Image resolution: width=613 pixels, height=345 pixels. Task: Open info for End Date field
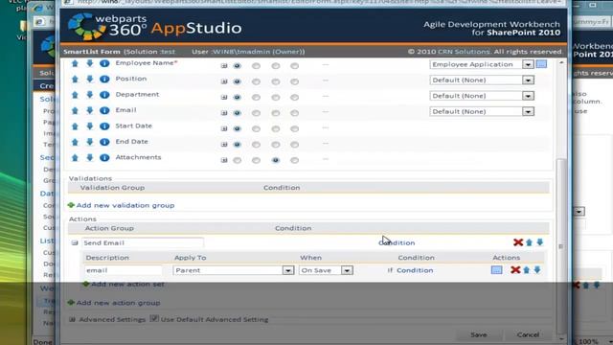[x=104, y=142]
